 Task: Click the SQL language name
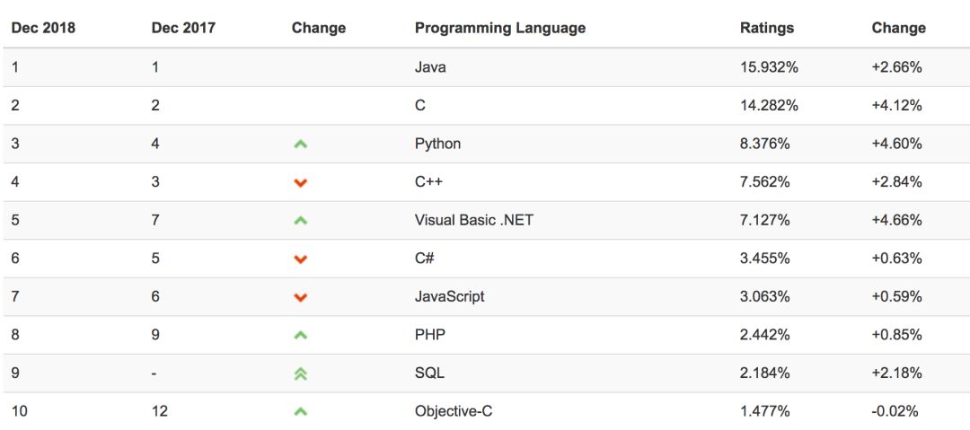tap(429, 373)
